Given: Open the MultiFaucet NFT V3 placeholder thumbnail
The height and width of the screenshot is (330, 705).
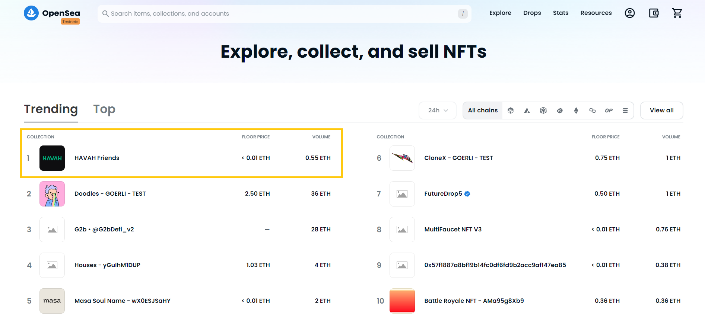Looking at the screenshot, I should [x=402, y=230].
